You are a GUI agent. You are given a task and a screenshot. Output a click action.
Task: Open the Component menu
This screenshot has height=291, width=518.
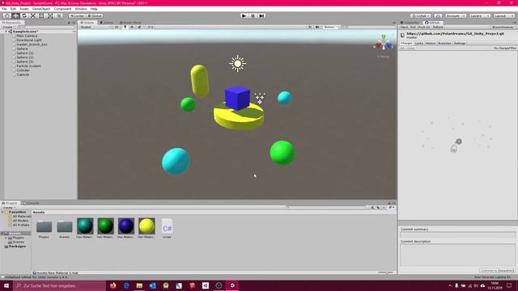tap(62, 9)
